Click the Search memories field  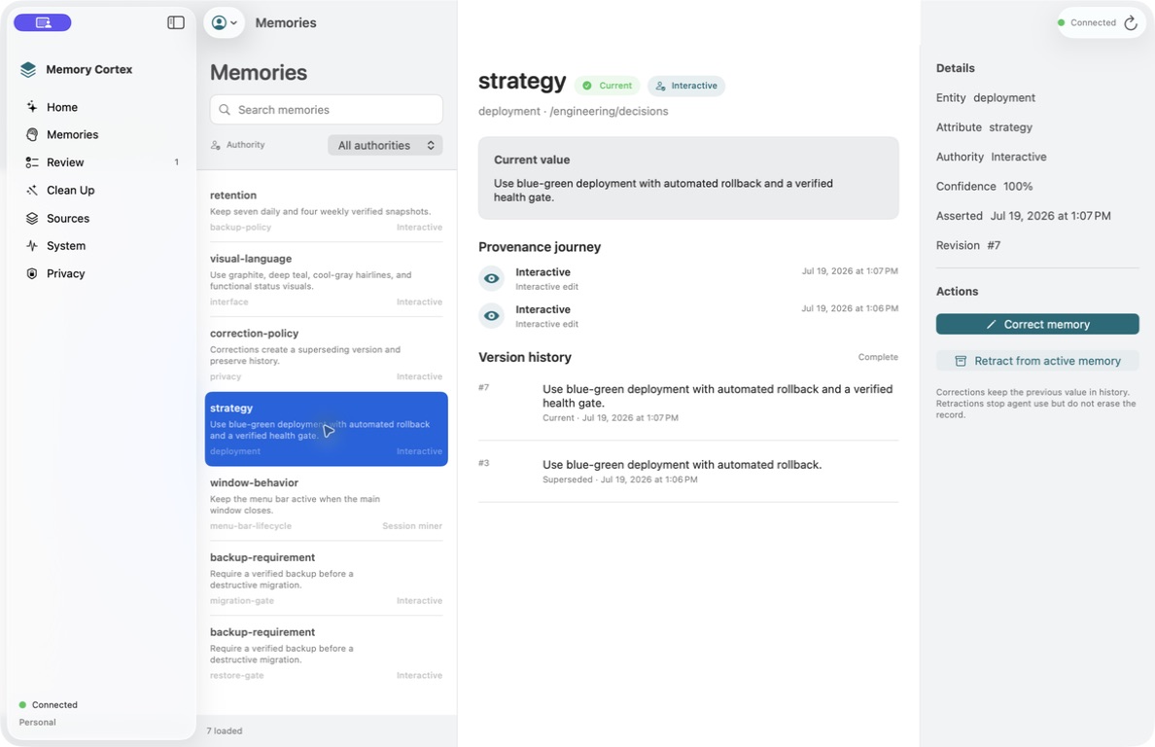point(327,110)
